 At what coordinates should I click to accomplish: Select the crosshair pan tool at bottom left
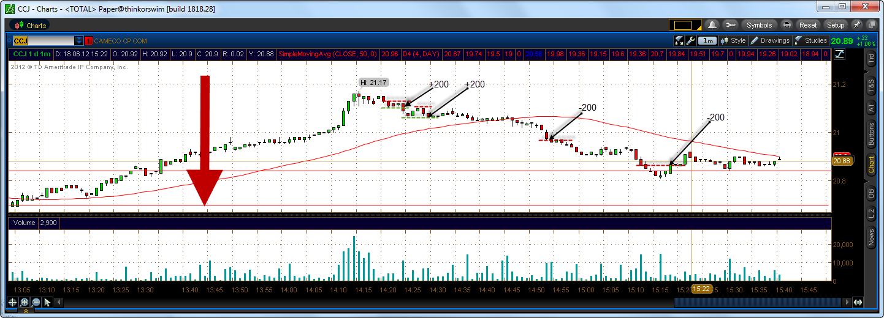13,302
